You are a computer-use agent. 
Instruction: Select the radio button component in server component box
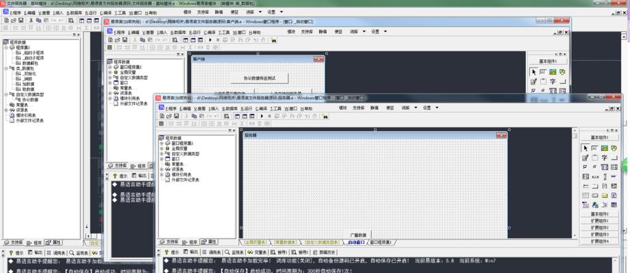[x=595, y=167]
